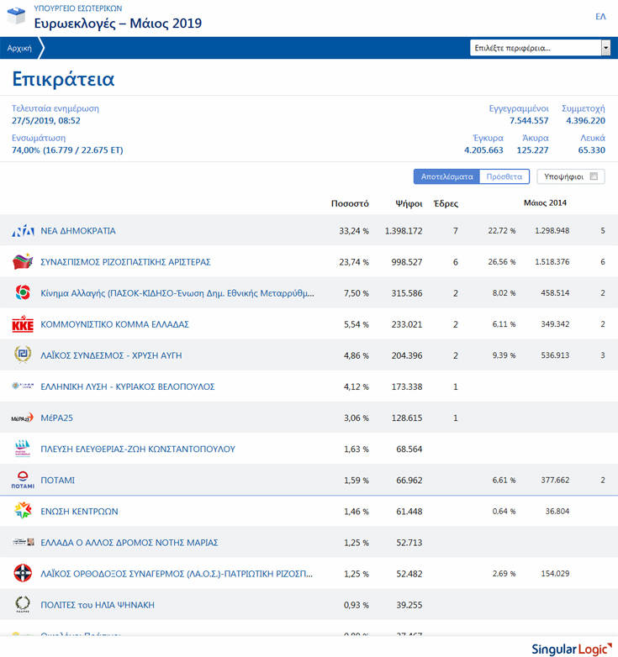
Task: Click the dropdown arrow of region selector
Action: click(605, 48)
